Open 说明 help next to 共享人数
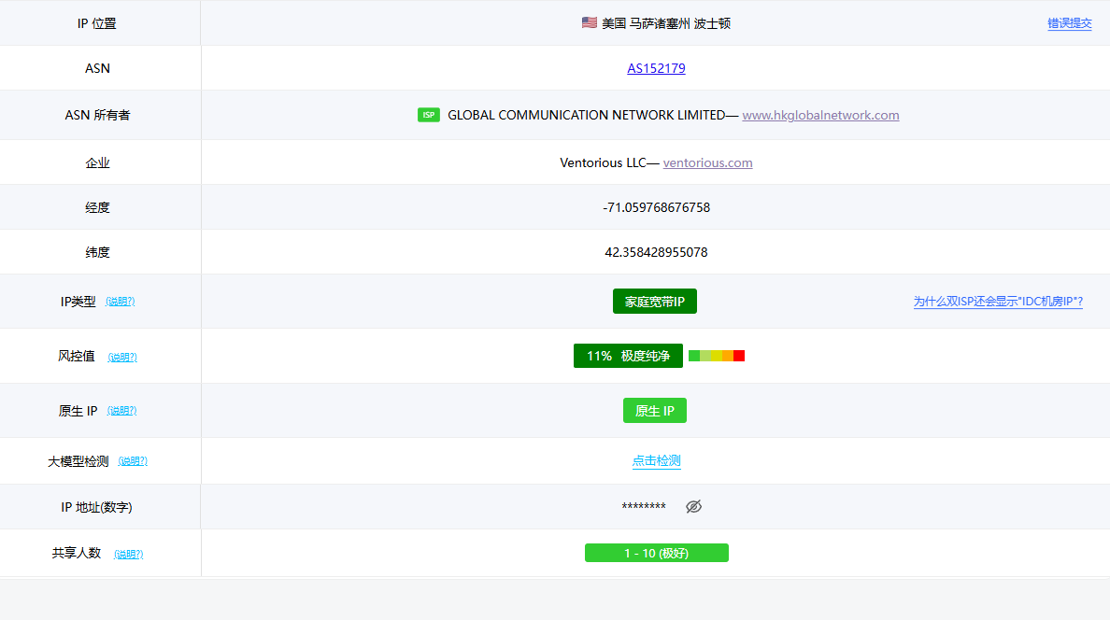The image size is (1110, 620). coord(128,554)
